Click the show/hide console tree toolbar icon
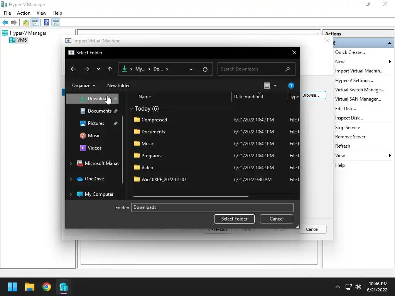This screenshot has height=296, width=395. (x=35, y=23)
